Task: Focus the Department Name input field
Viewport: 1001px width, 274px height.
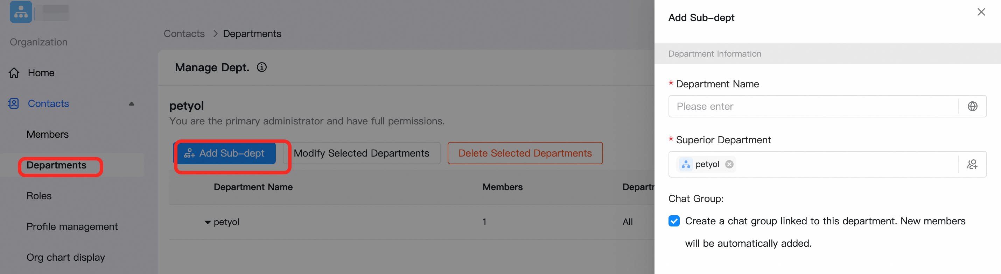Action: [x=813, y=106]
